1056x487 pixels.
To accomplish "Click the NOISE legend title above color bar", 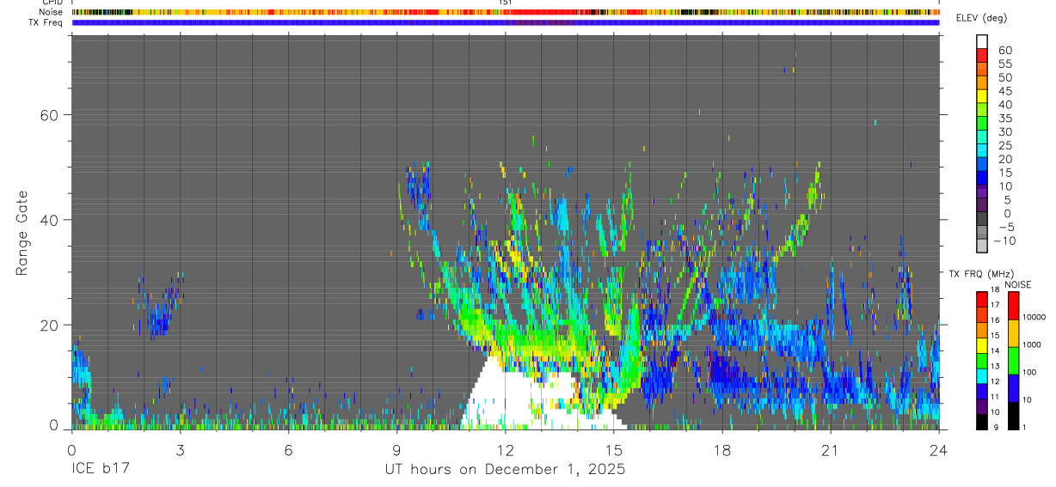I will click(1017, 284).
